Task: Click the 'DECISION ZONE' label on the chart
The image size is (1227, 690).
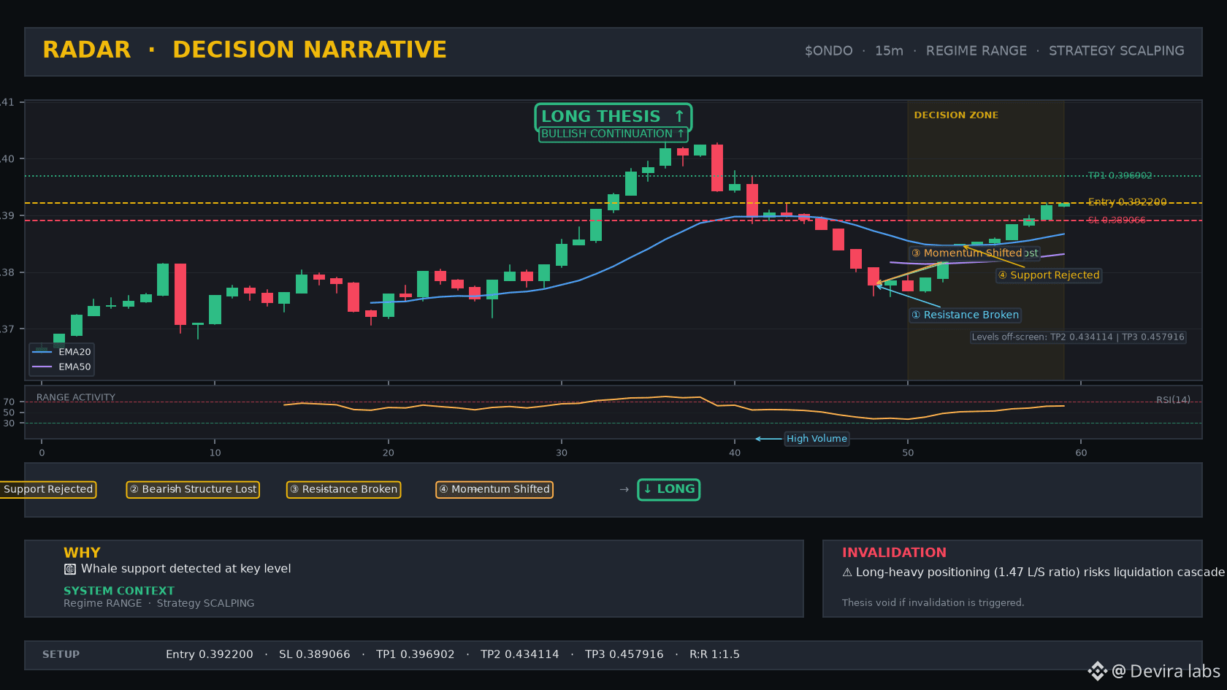Action: click(x=956, y=115)
